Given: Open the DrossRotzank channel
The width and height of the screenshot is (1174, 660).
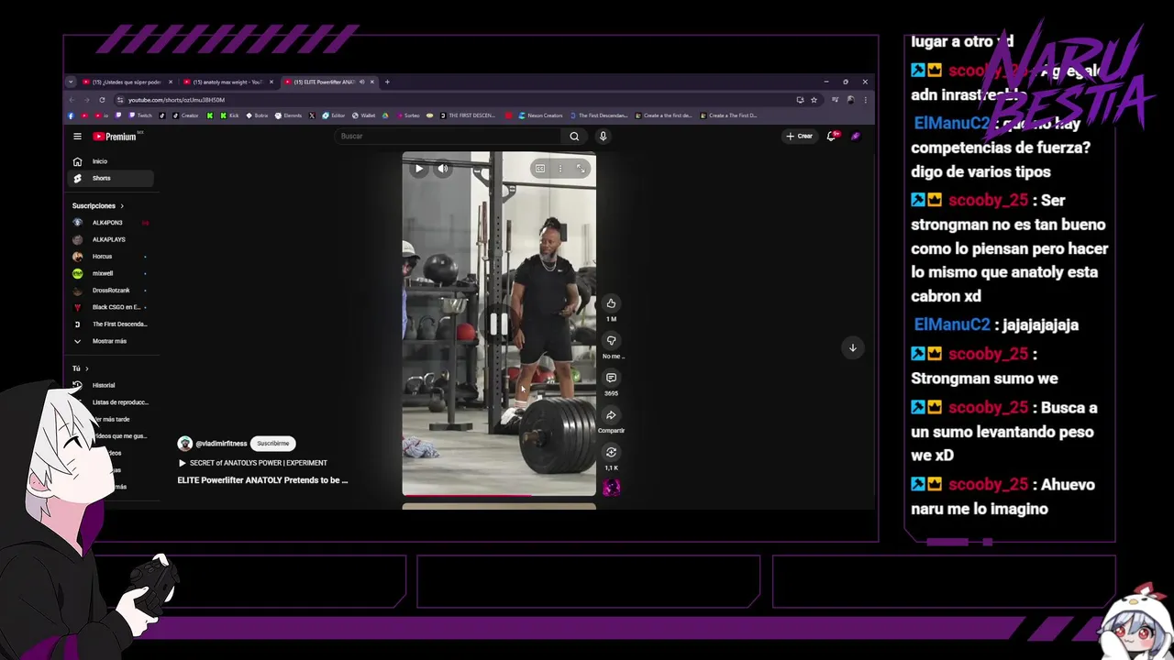Looking at the screenshot, I should point(110,291).
